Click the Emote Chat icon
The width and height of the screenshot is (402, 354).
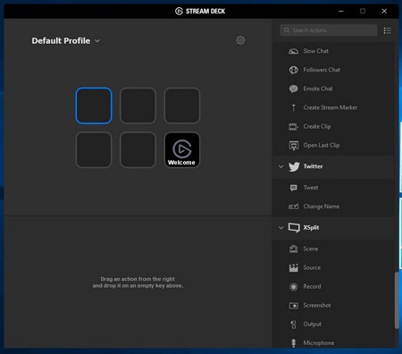(x=293, y=88)
